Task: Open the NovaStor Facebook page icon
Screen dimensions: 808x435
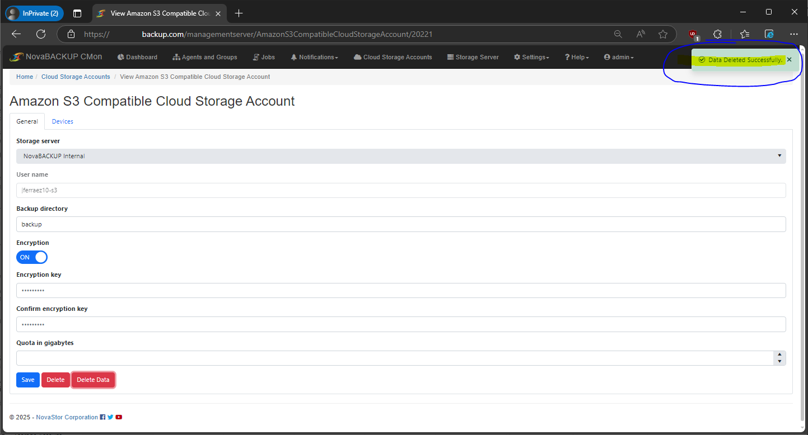Action: tap(102, 417)
